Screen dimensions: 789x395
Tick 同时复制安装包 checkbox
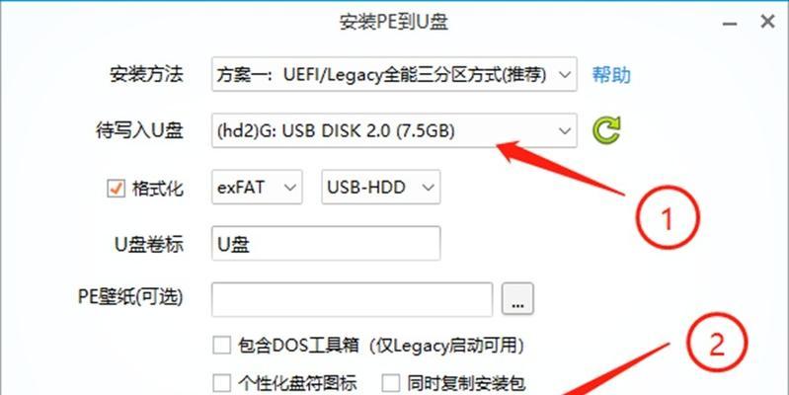pyautogui.click(x=390, y=383)
